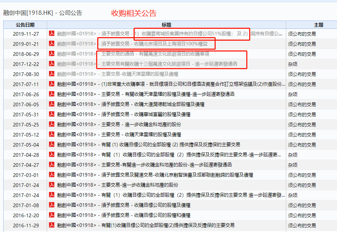Open PDF icon for 2017-12-22 announcement
The height and width of the screenshot is (232, 337).
click(51, 64)
